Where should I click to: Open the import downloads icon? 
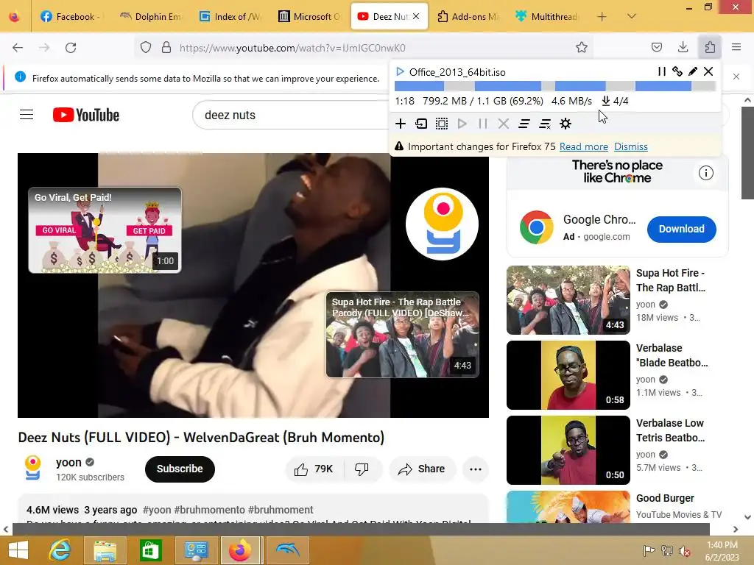click(x=420, y=124)
